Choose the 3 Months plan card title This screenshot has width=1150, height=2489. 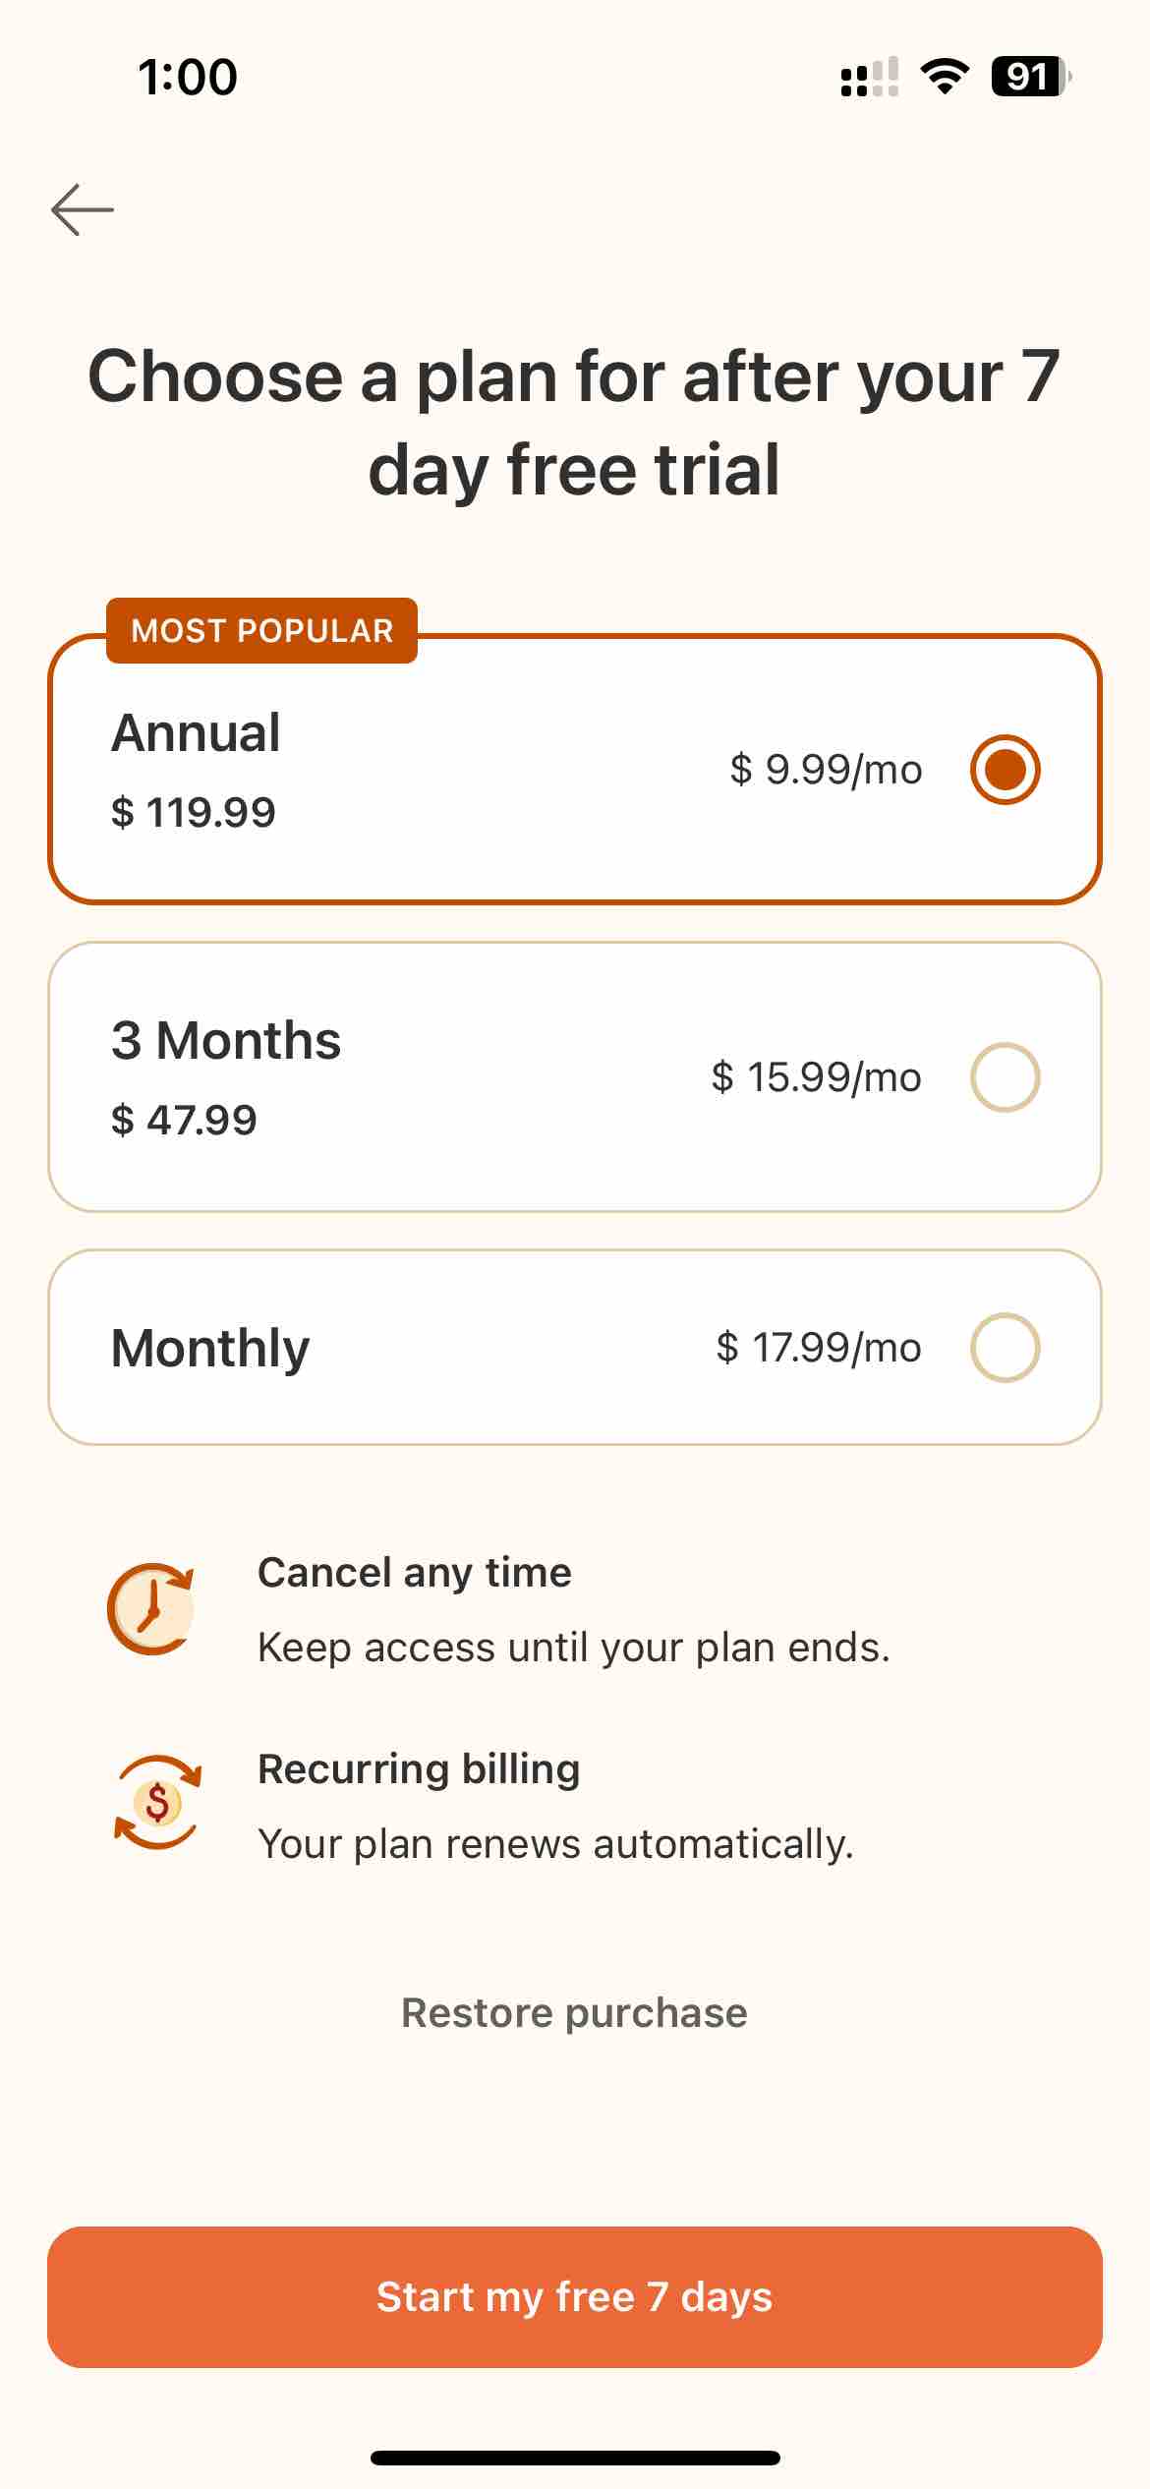(226, 1040)
